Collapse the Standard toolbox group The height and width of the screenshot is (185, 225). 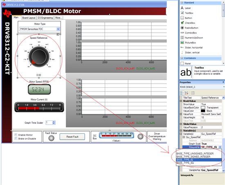[182, 2]
